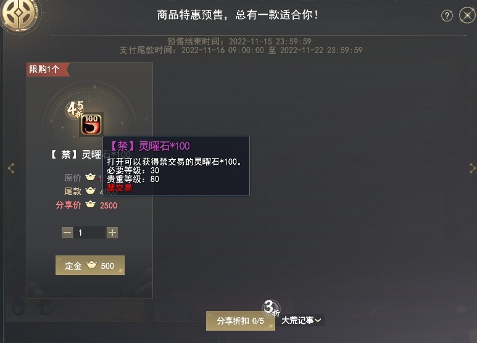Viewport: 477px width, 343px height.
Task: Open the help question mark icon
Action: pyautogui.click(x=447, y=15)
